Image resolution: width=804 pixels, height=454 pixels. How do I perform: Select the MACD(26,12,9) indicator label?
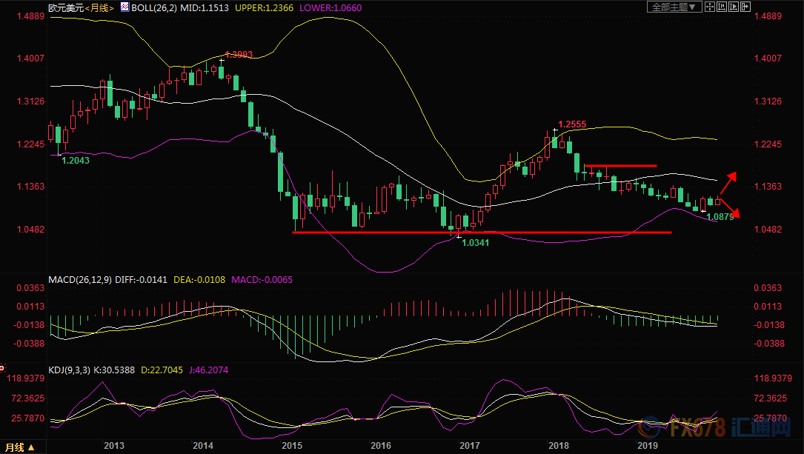coord(79,279)
